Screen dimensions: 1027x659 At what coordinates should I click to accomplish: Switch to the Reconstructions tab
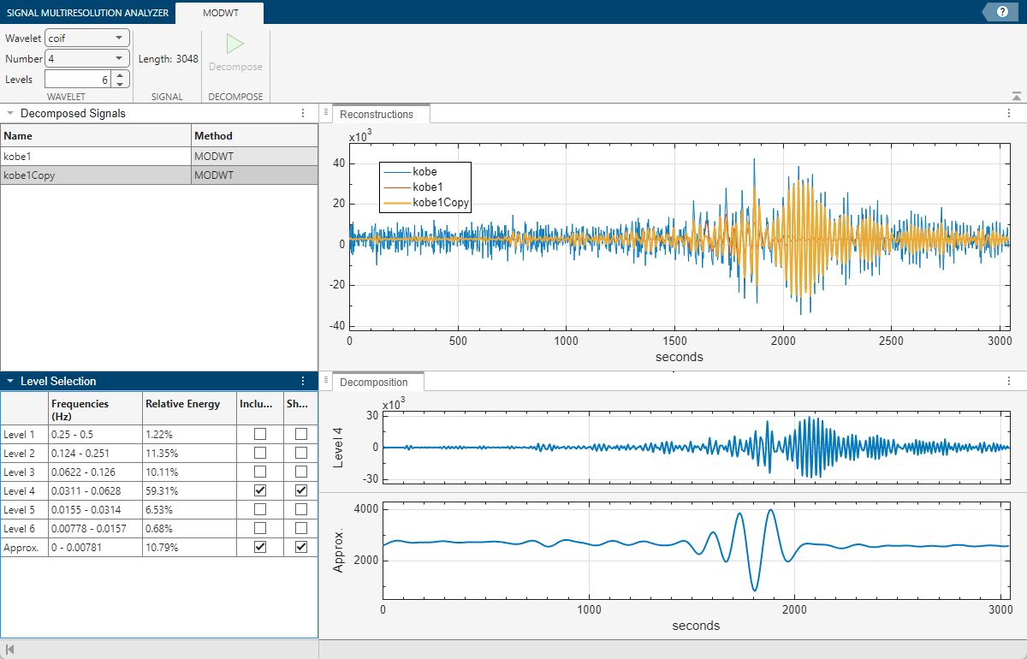(x=376, y=114)
